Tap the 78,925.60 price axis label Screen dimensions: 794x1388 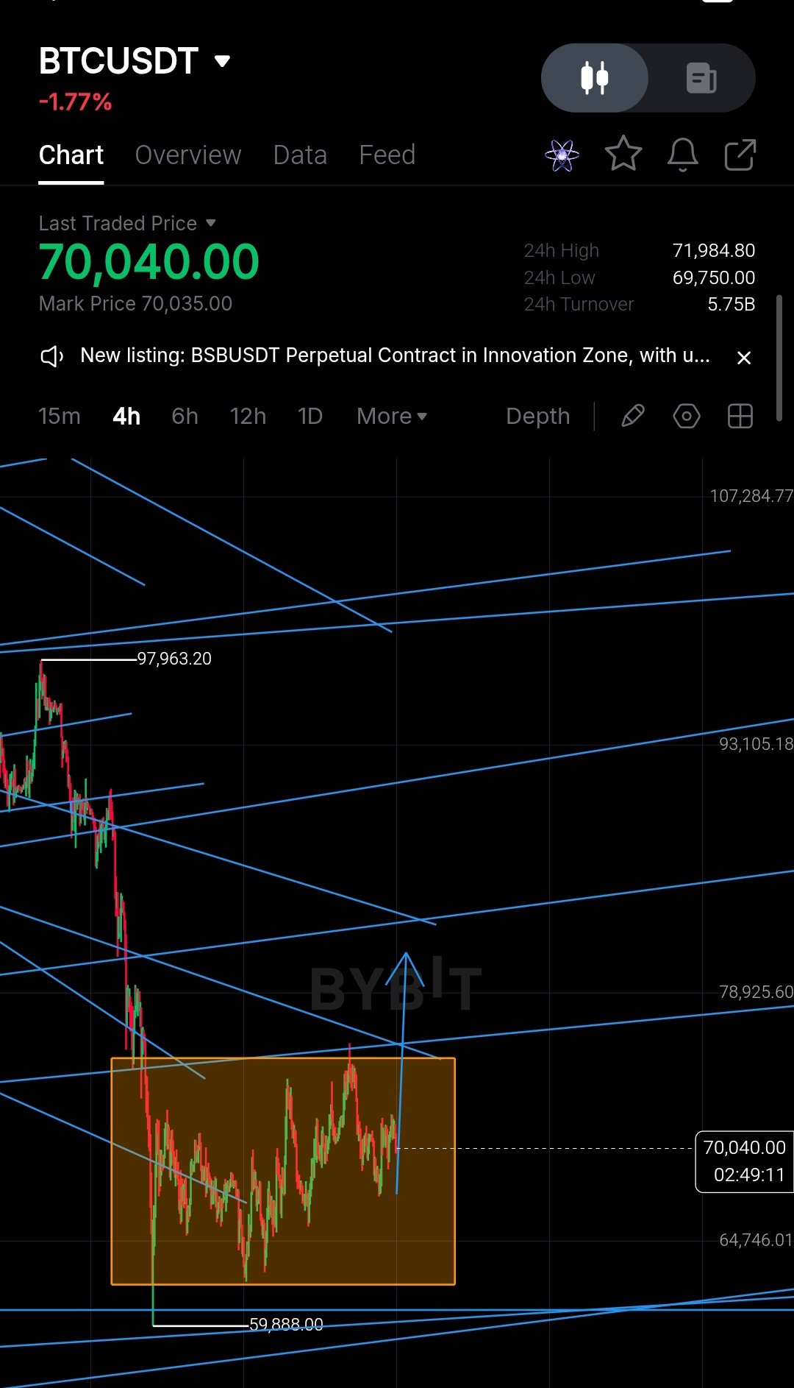click(x=756, y=992)
